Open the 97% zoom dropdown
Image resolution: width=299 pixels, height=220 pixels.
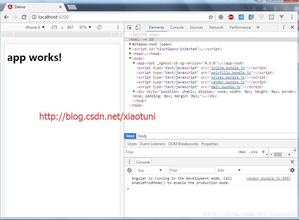(x=85, y=27)
